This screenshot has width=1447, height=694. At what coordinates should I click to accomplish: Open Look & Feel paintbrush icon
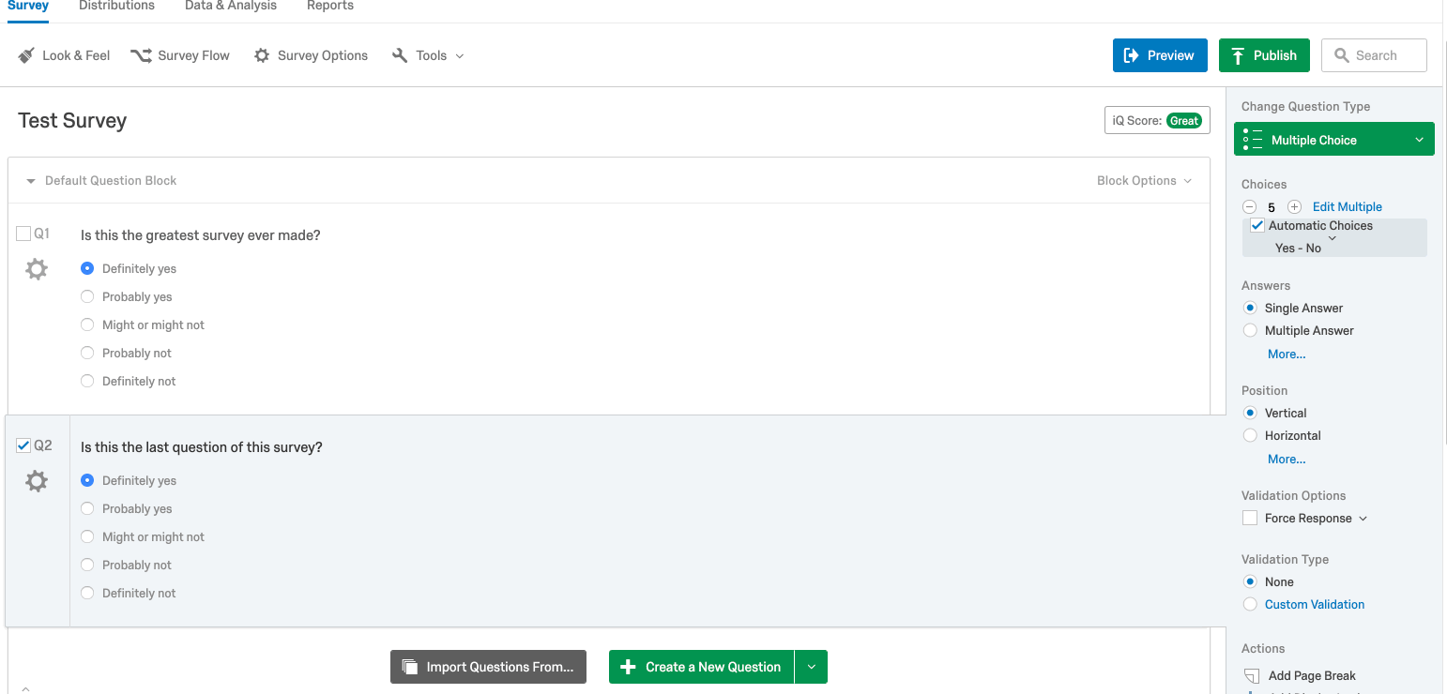(x=26, y=55)
